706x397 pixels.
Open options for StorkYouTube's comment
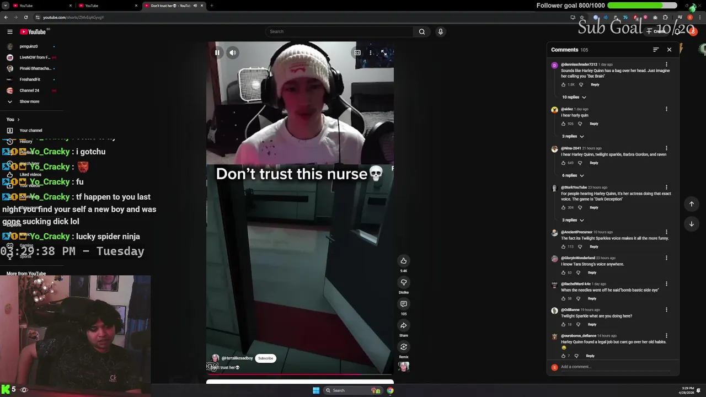[666, 187]
